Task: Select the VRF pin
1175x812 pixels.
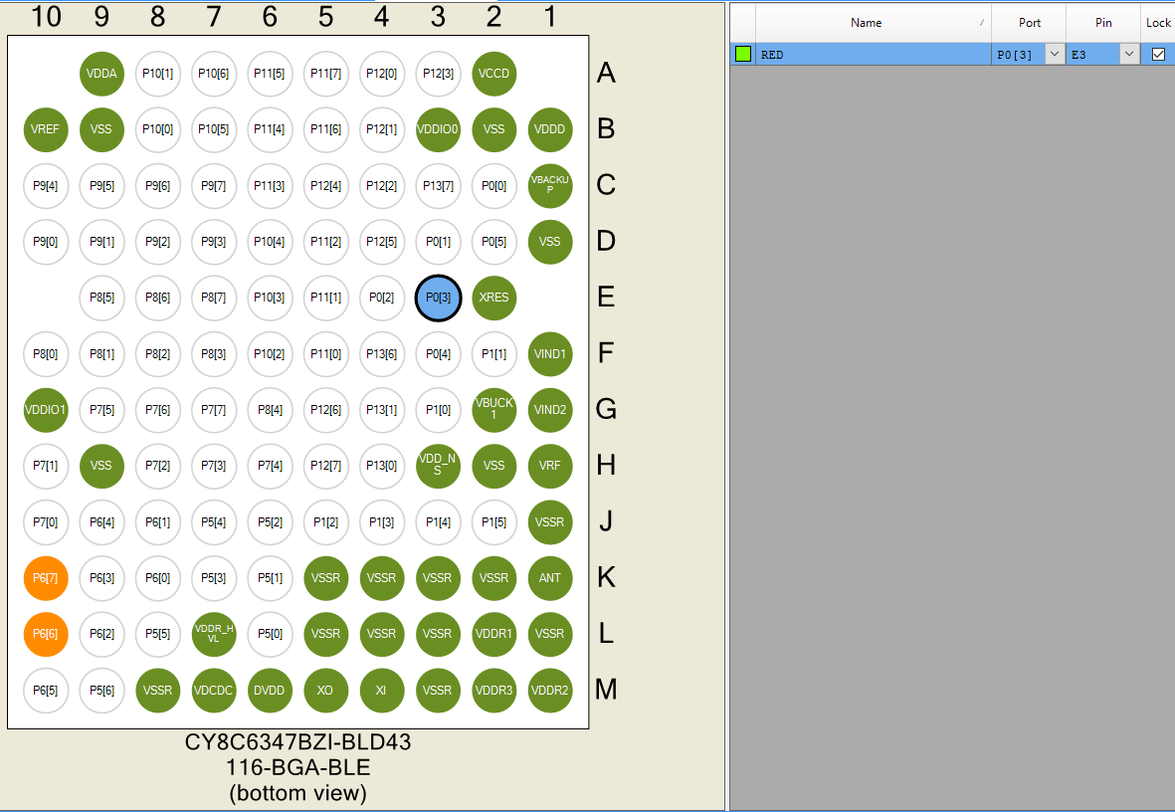Action: [550, 466]
